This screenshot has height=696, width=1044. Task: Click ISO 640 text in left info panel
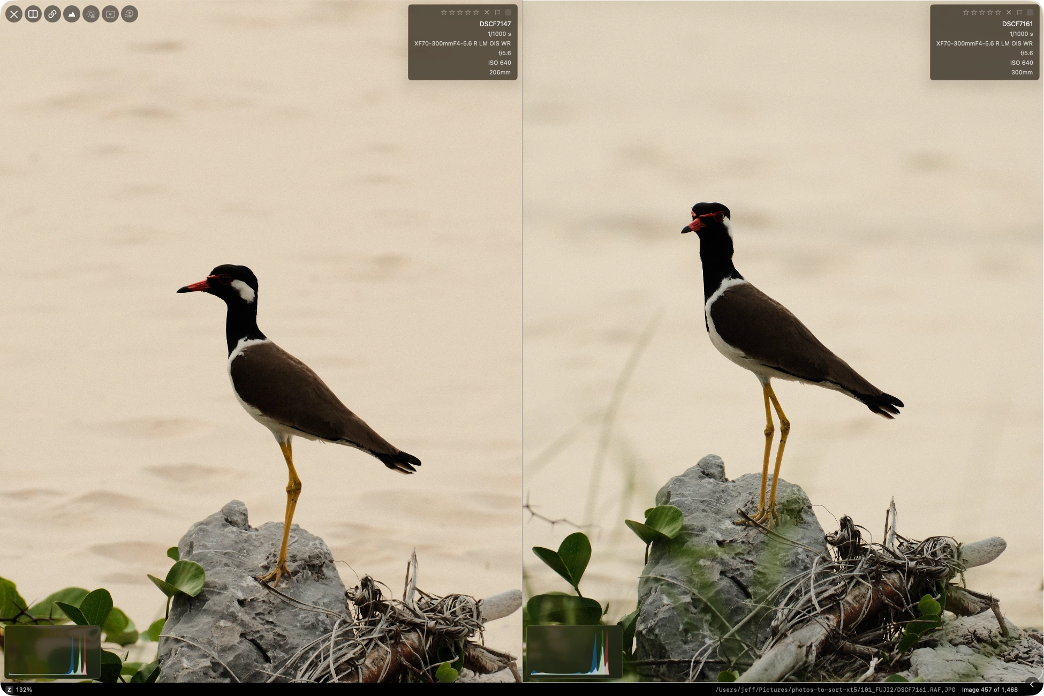point(500,63)
